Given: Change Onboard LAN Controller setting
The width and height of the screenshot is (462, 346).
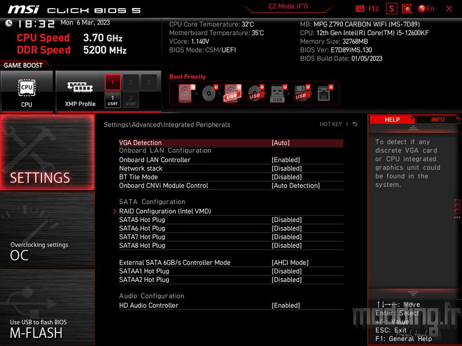Looking at the screenshot, I should [x=231, y=160].
